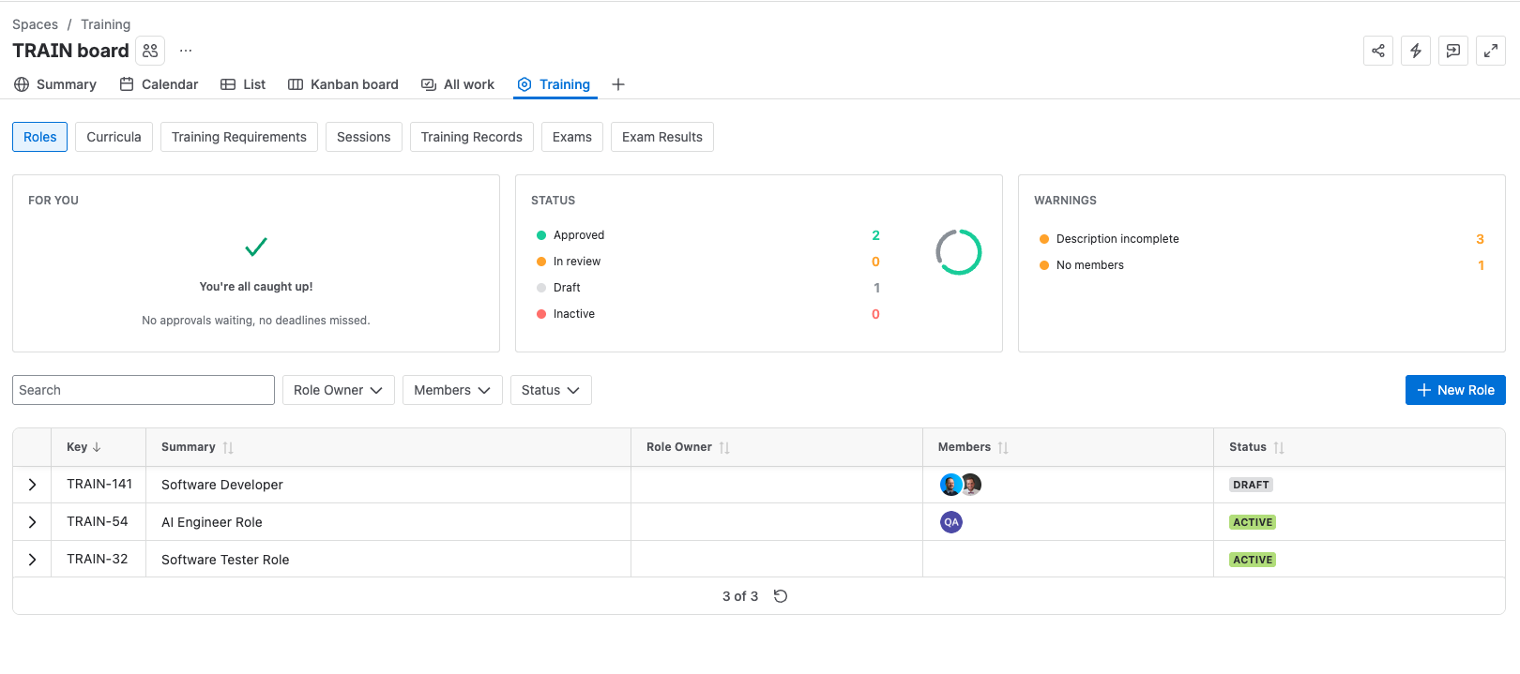The image size is (1520, 674).
Task: Sort by Members column sort icon
Action: click(1003, 447)
